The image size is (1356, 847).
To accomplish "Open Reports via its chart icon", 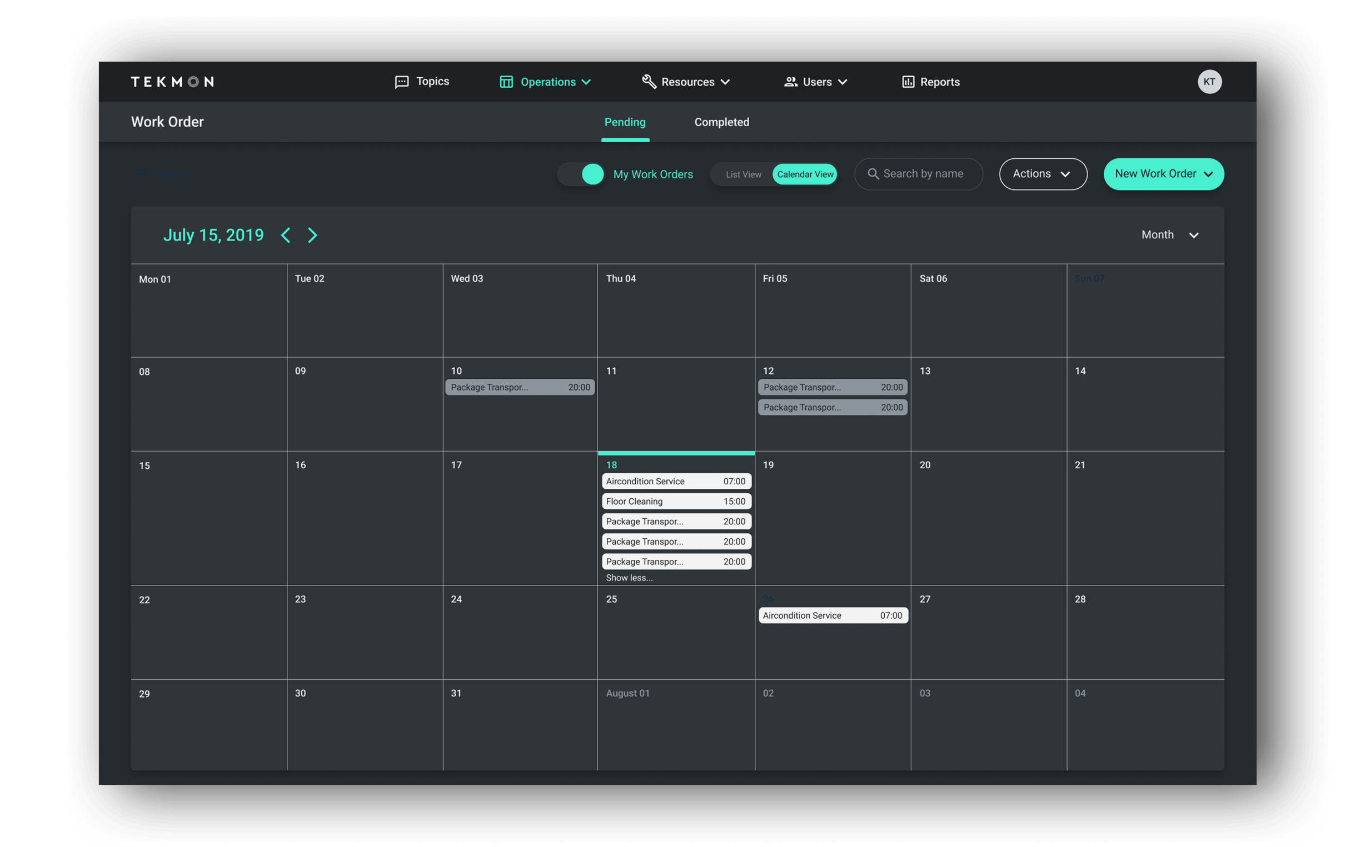I will pos(909,82).
